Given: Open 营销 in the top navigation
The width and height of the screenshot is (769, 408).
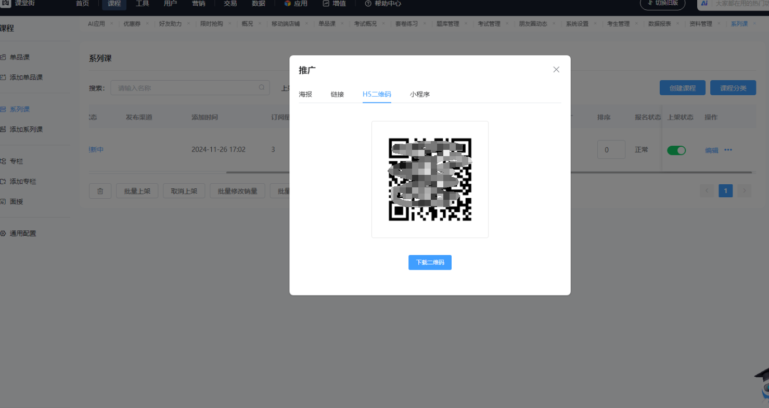Looking at the screenshot, I should coord(198,4).
